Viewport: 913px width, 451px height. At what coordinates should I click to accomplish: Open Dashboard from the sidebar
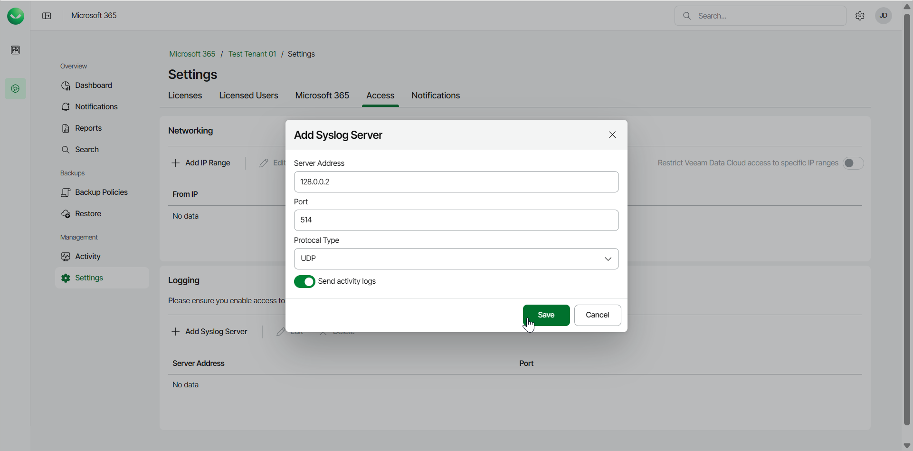point(94,86)
